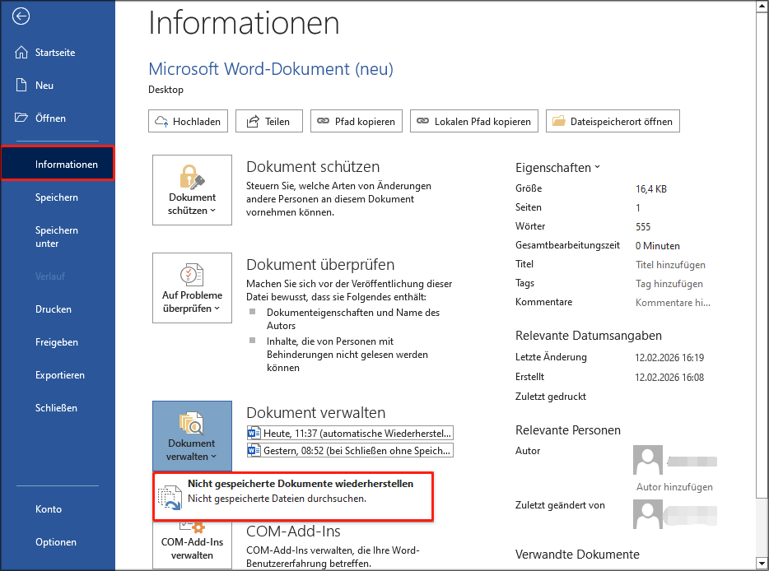Image resolution: width=769 pixels, height=571 pixels.
Task: Click Letzte Änderung date 12.02.2026 16:19
Action: (669, 358)
